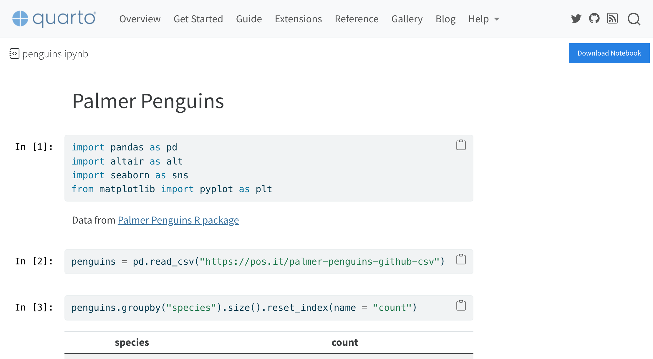This screenshot has width=653, height=359.
Task: Open Quarto's GitHub repository
Action: pyautogui.click(x=594, y=19)
